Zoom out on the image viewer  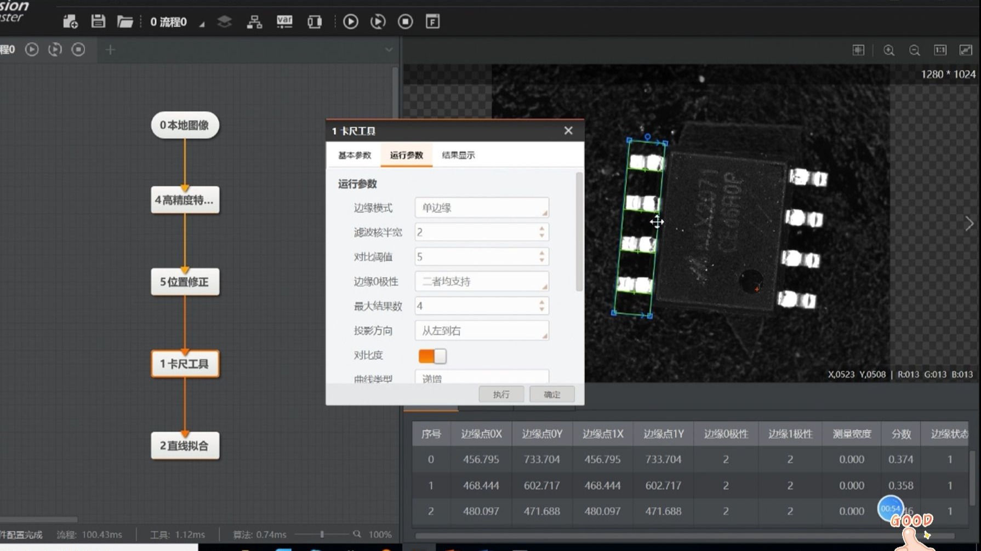915,50
